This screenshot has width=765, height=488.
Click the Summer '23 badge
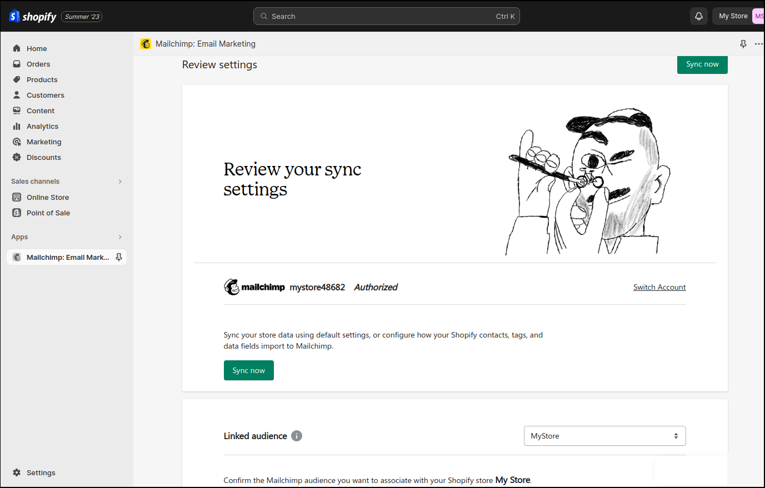tap(82, 17)
